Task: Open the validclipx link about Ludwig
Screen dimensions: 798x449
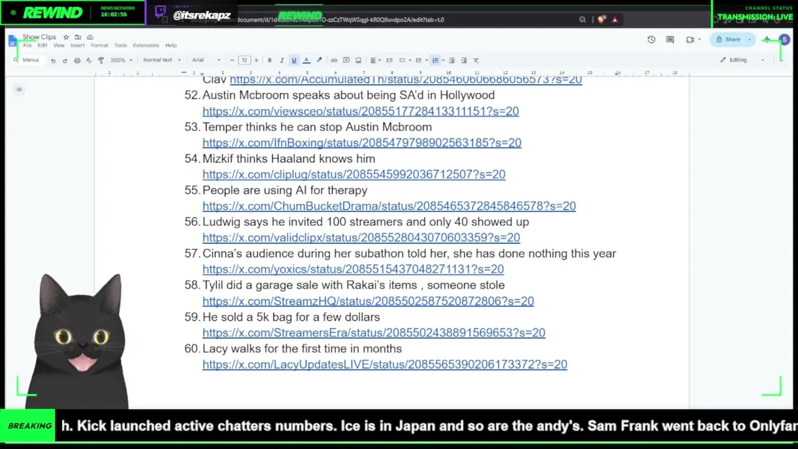Action: 361,238
